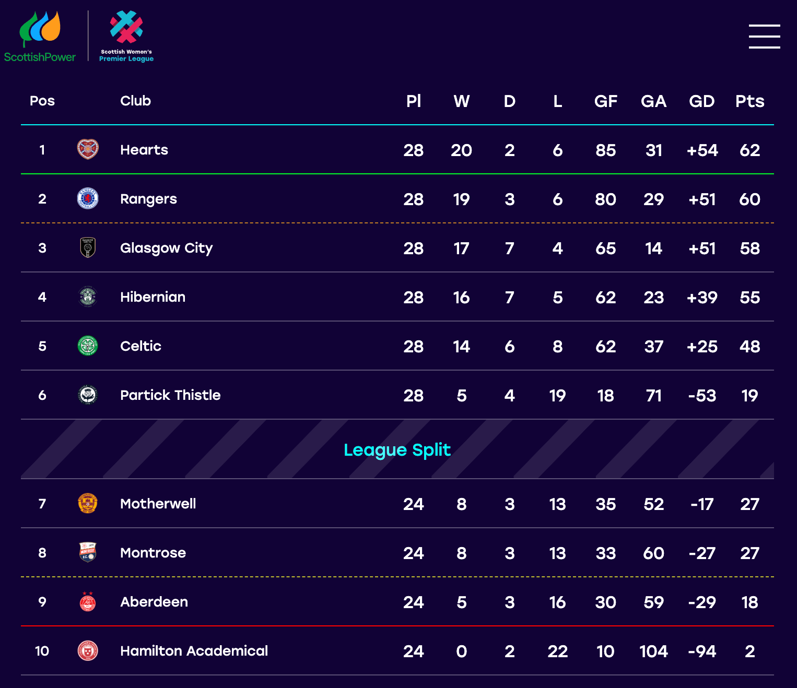Click the Pts column header
This screenshot has width=797, height=688.
click(x=749, y=101)
